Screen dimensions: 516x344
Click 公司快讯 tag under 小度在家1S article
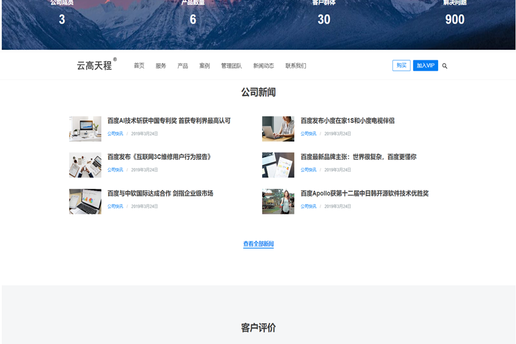pos(308,134)
